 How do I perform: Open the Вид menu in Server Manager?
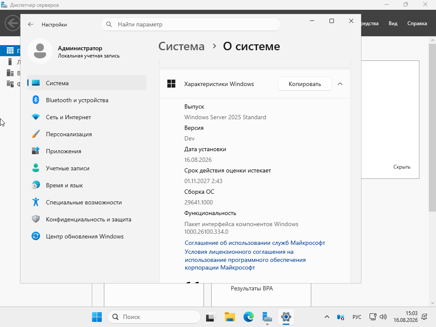pos(393,23)
